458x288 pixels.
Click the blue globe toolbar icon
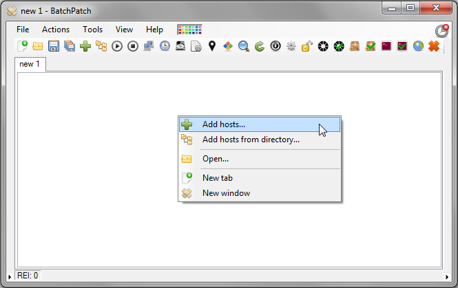pyautogui.click(x=418, y=46)
